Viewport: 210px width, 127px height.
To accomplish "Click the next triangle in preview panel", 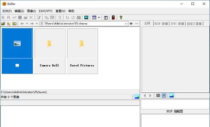I will pos(150,96).
